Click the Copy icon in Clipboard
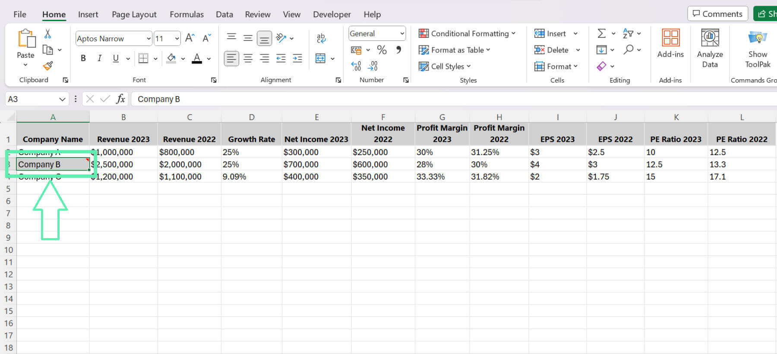 48,50
